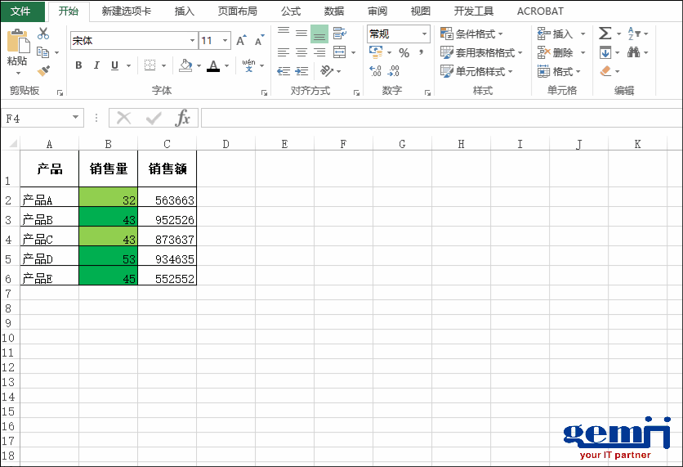Click the Clear eraser icon
Viewport: 683px width, 467px height.
tap(605, 71)
